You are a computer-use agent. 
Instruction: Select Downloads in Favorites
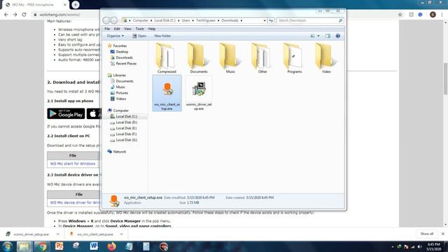121,57
